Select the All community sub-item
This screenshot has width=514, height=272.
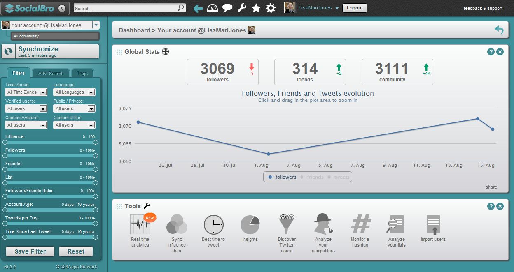(55, 36)
